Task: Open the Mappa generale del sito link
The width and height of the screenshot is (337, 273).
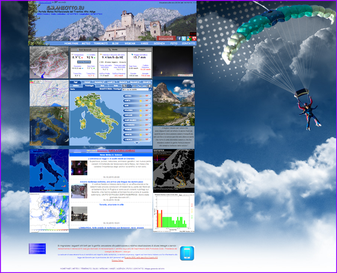Action: [x=155, y=269]
